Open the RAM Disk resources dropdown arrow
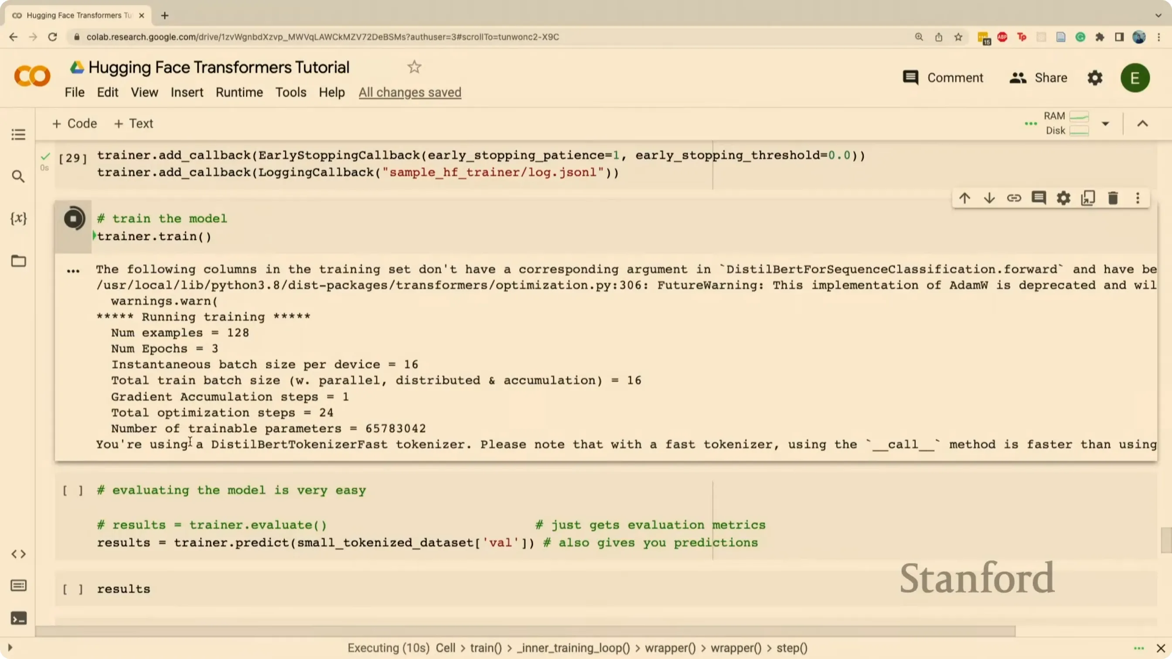 pos(1105,124)
